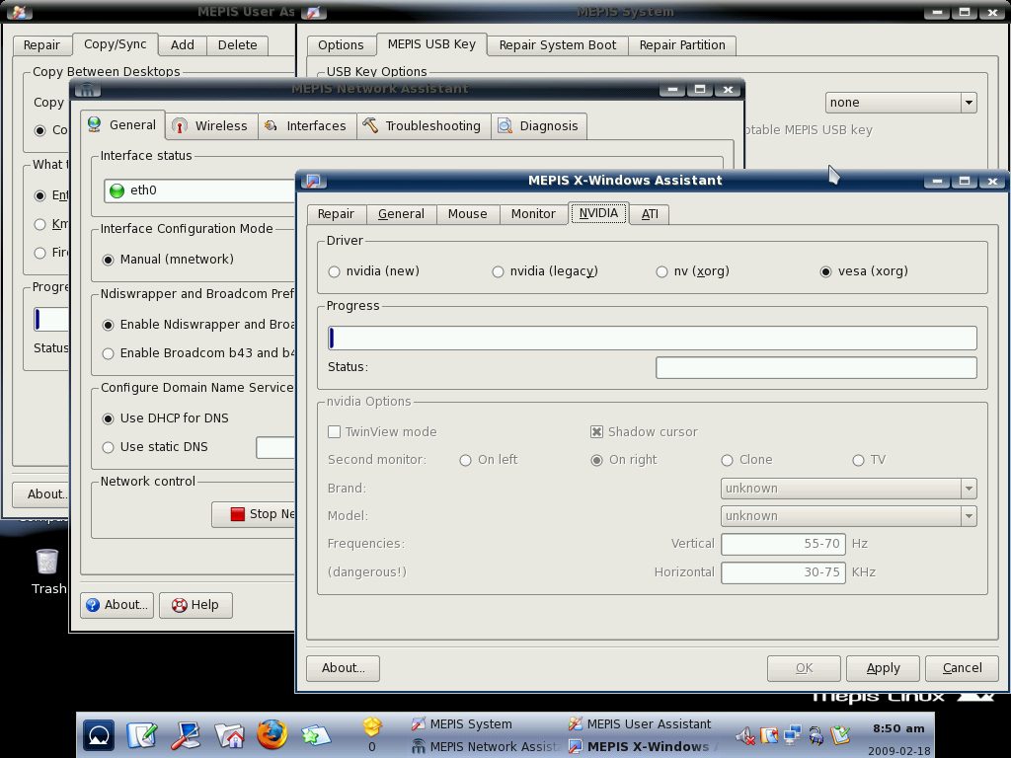Switch to MEPIS Network Assistant taskbar entry
Image resolution: width=1011 pixels, height=758 pixels.
point(486,746)
